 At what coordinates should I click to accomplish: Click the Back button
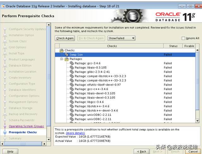click(142, 151)
